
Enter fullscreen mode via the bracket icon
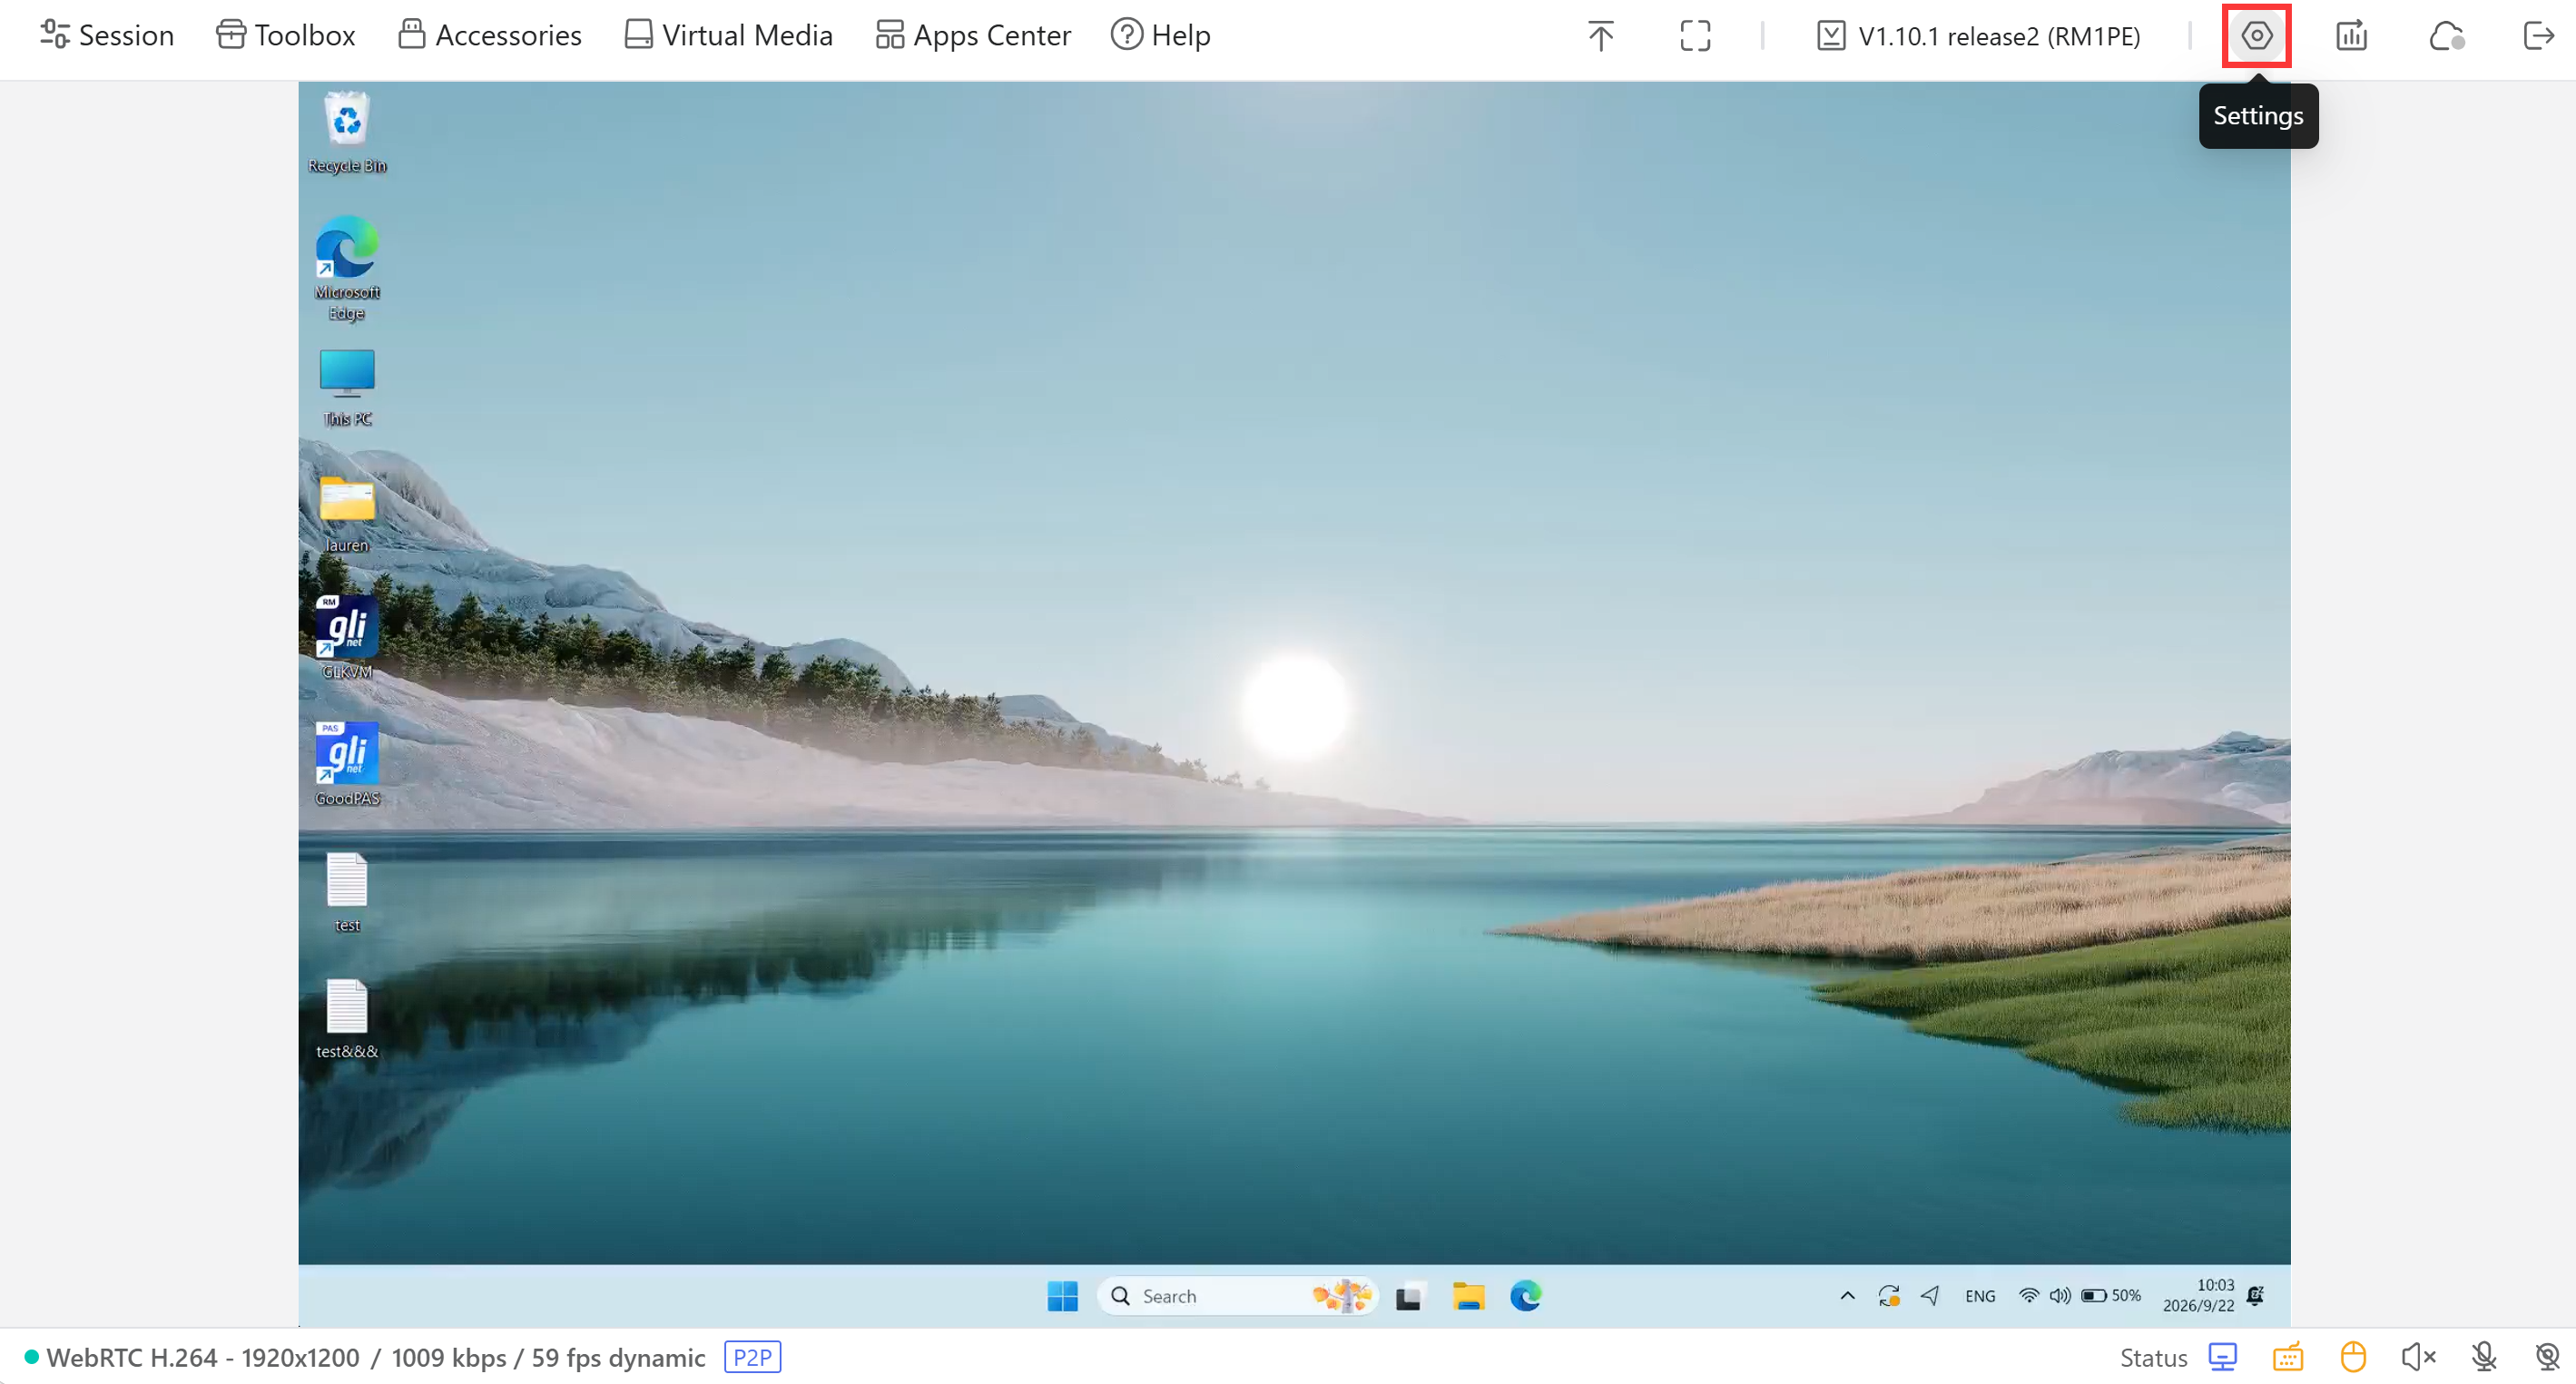point(1695,36)
